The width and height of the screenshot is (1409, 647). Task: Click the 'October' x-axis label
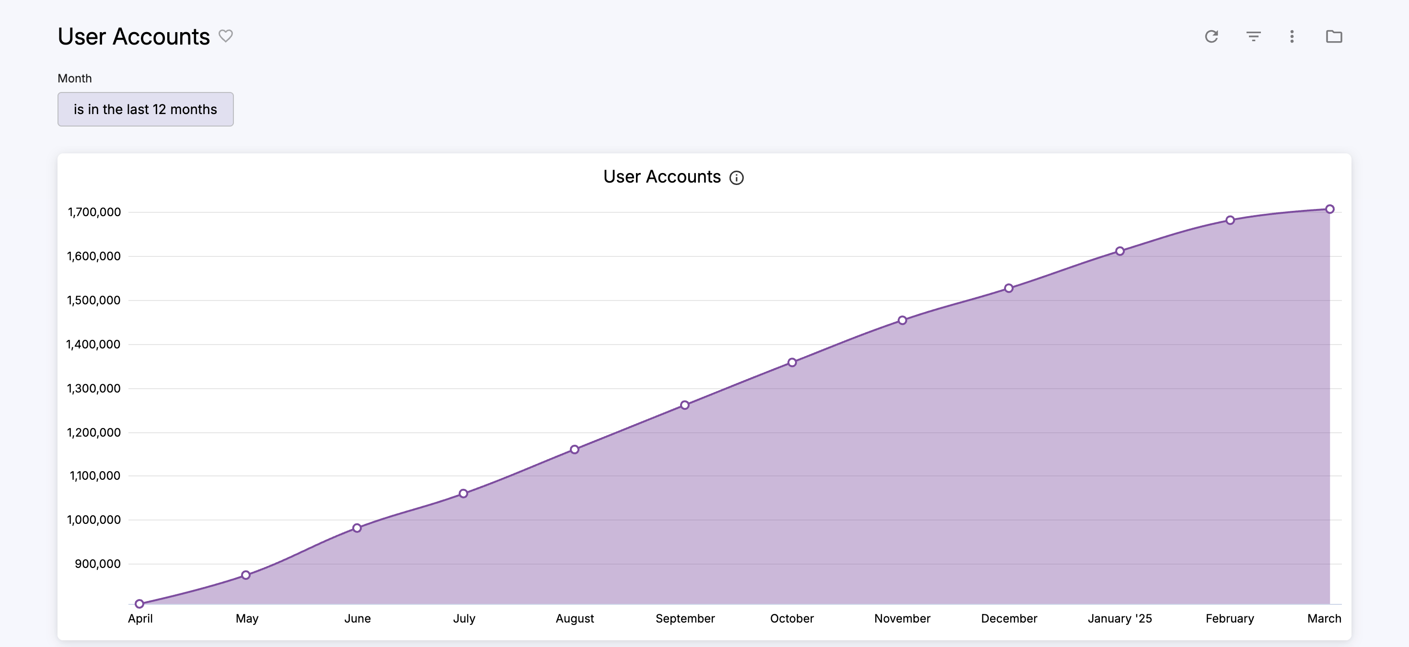[x=792, y=619]
